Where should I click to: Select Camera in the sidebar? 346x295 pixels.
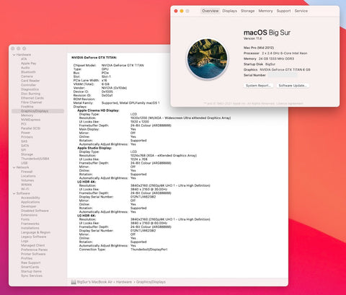point(27,76)
